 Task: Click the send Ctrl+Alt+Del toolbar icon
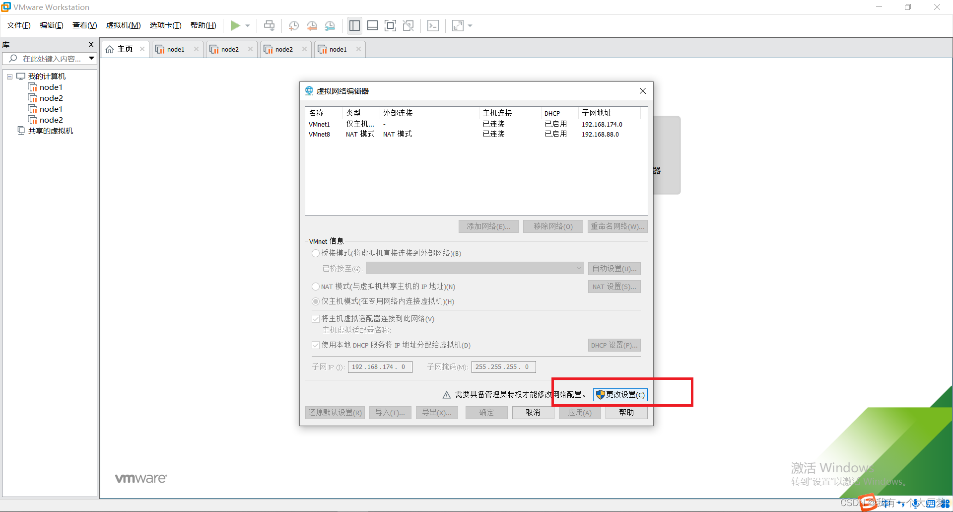(x=269, y=25)
